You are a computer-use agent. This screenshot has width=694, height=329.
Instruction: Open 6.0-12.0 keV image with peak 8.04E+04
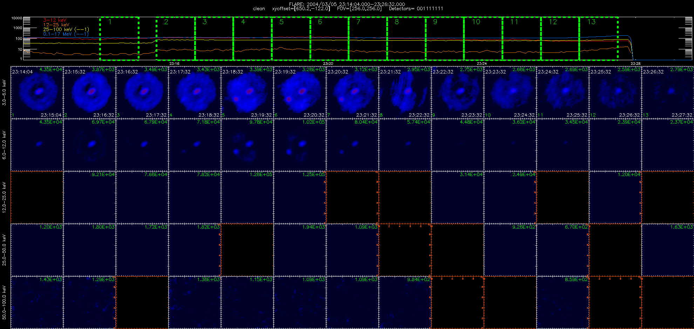353,145
